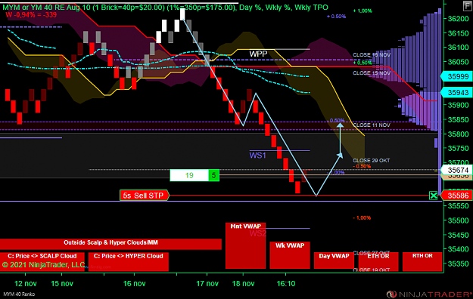473x299 pixels.
Task: Click the CLOSE 16 NOV label
Action: [372, 55]
